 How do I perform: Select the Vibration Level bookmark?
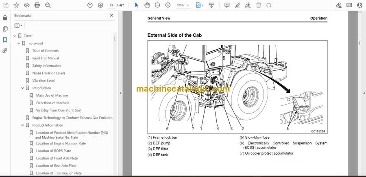click(x=43, y=81)
